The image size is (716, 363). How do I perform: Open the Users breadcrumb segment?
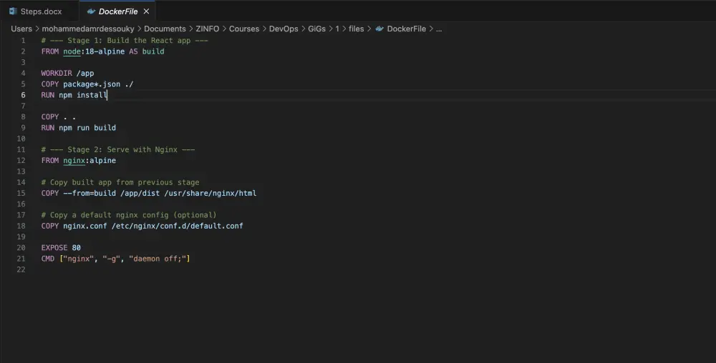21,29
